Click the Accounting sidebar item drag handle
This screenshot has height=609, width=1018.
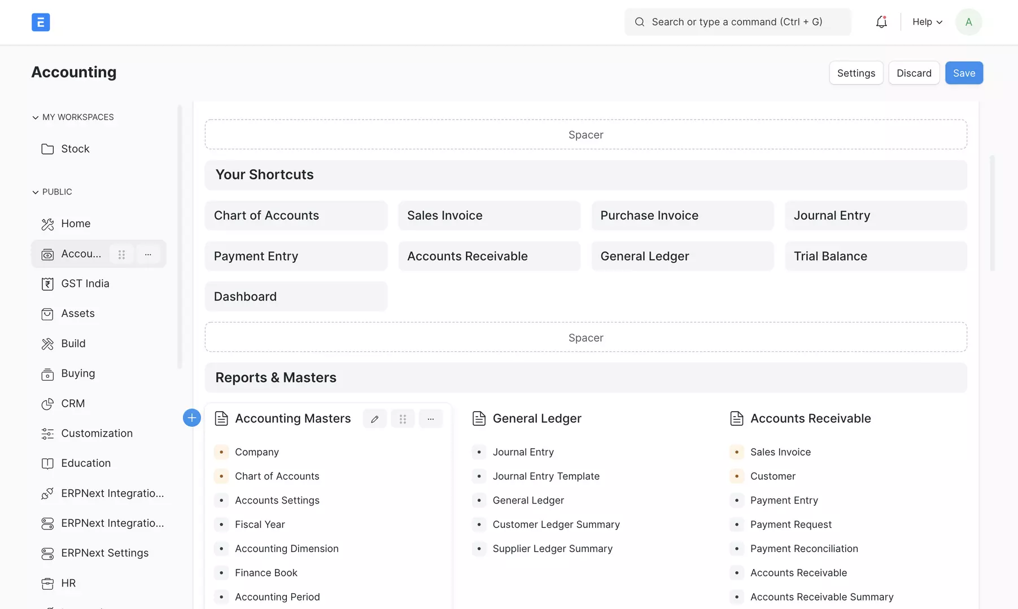tap(121, 254)
